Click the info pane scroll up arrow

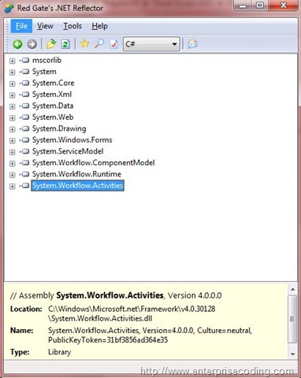pyautogui.click(x=292, y=290)
